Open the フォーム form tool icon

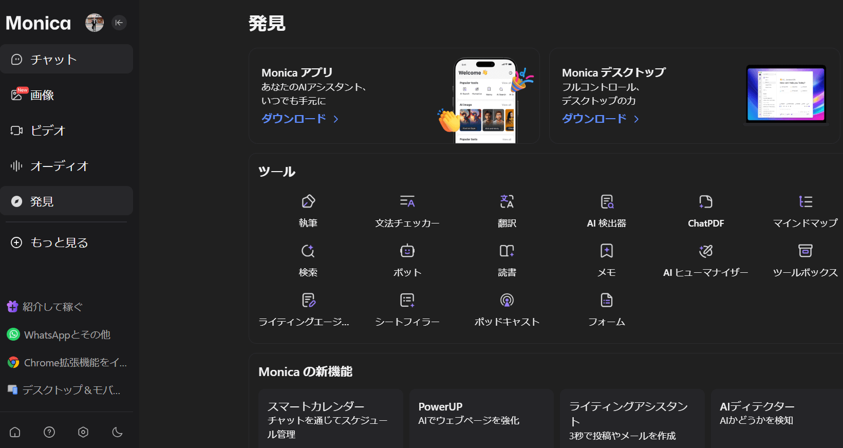pos(607,300)
